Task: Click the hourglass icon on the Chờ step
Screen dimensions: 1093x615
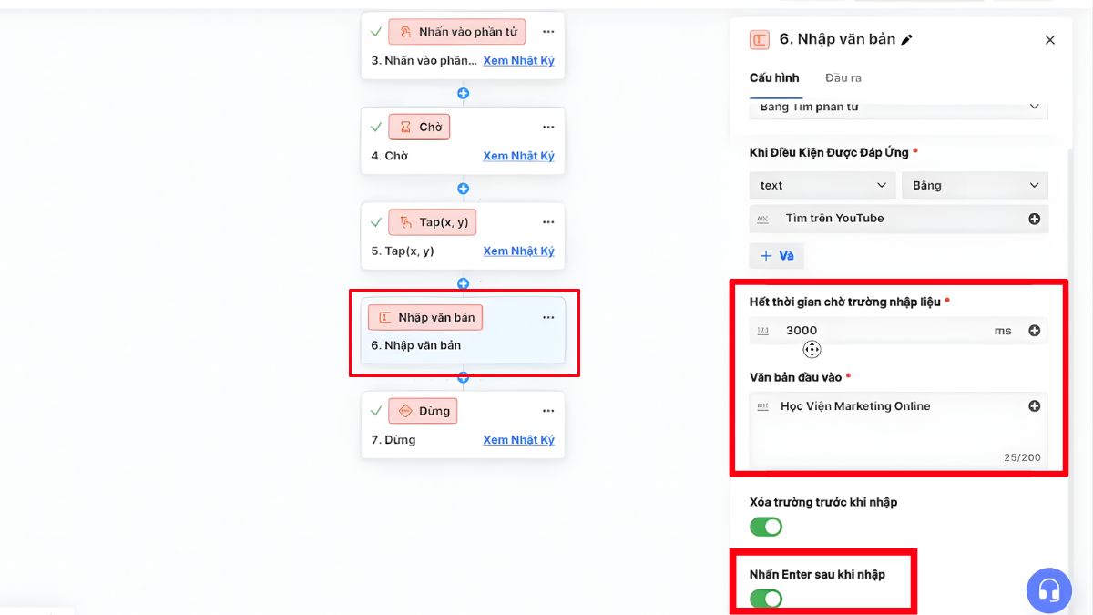Action: pos(403,127)
